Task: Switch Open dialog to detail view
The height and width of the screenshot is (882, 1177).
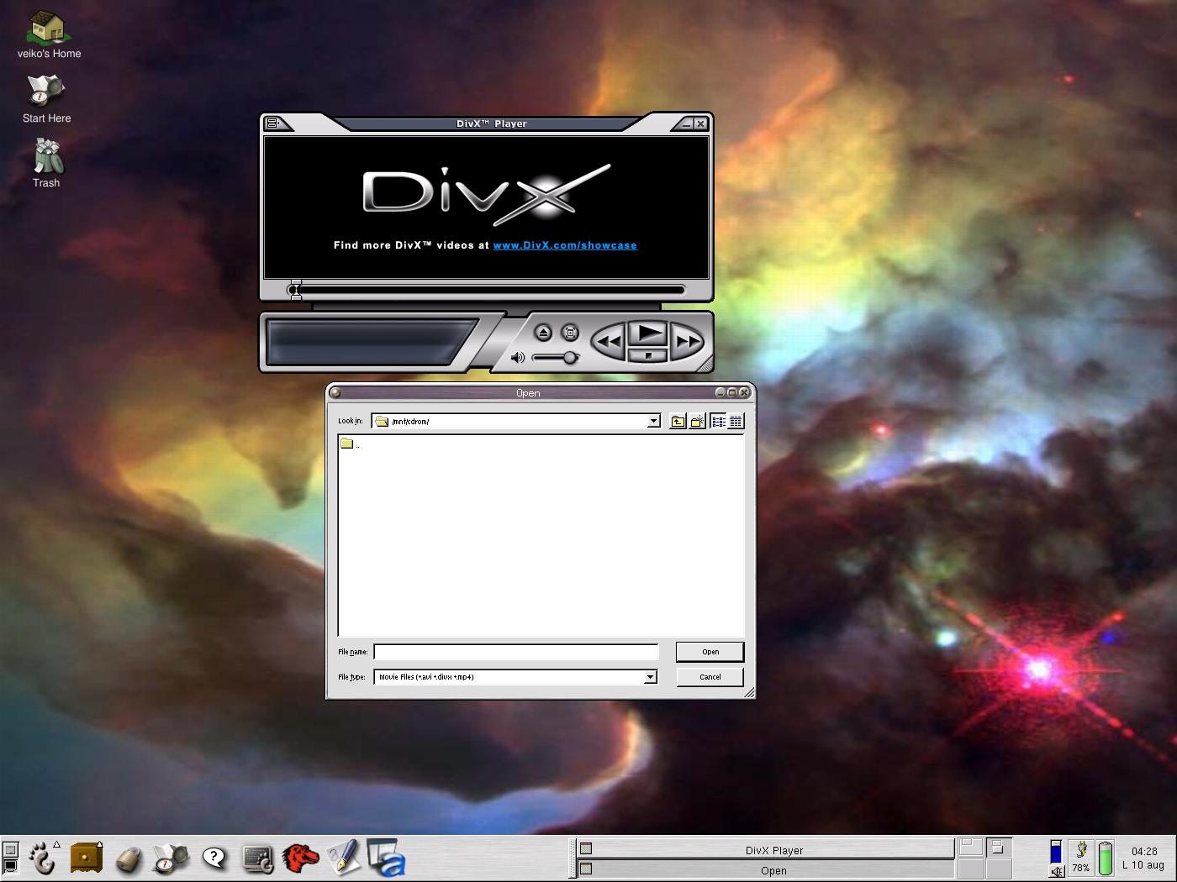Action: tap(736, 421)
